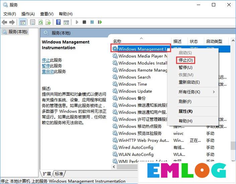Choose 帮助(H) in the context menu
Image resolution: width=236 pixels, height=184 pixels.
tap(185, 121)
